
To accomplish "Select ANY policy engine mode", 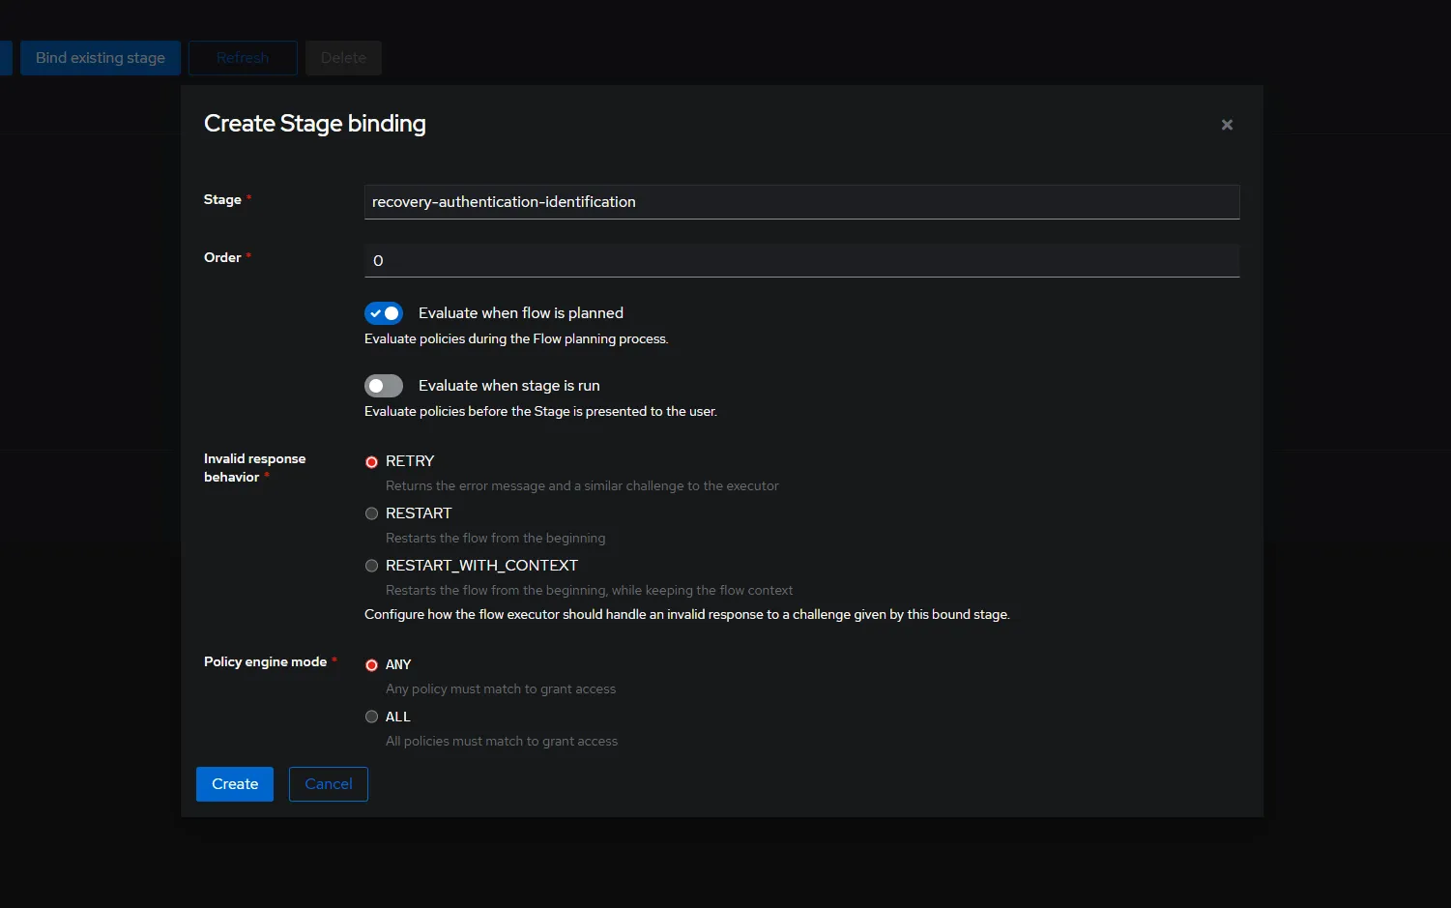I will click(371, 665).
